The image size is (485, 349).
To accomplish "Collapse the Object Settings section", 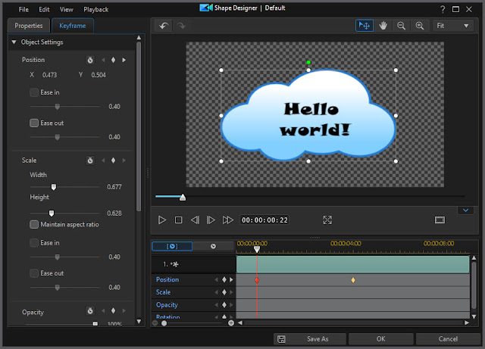I will [14, 42].
